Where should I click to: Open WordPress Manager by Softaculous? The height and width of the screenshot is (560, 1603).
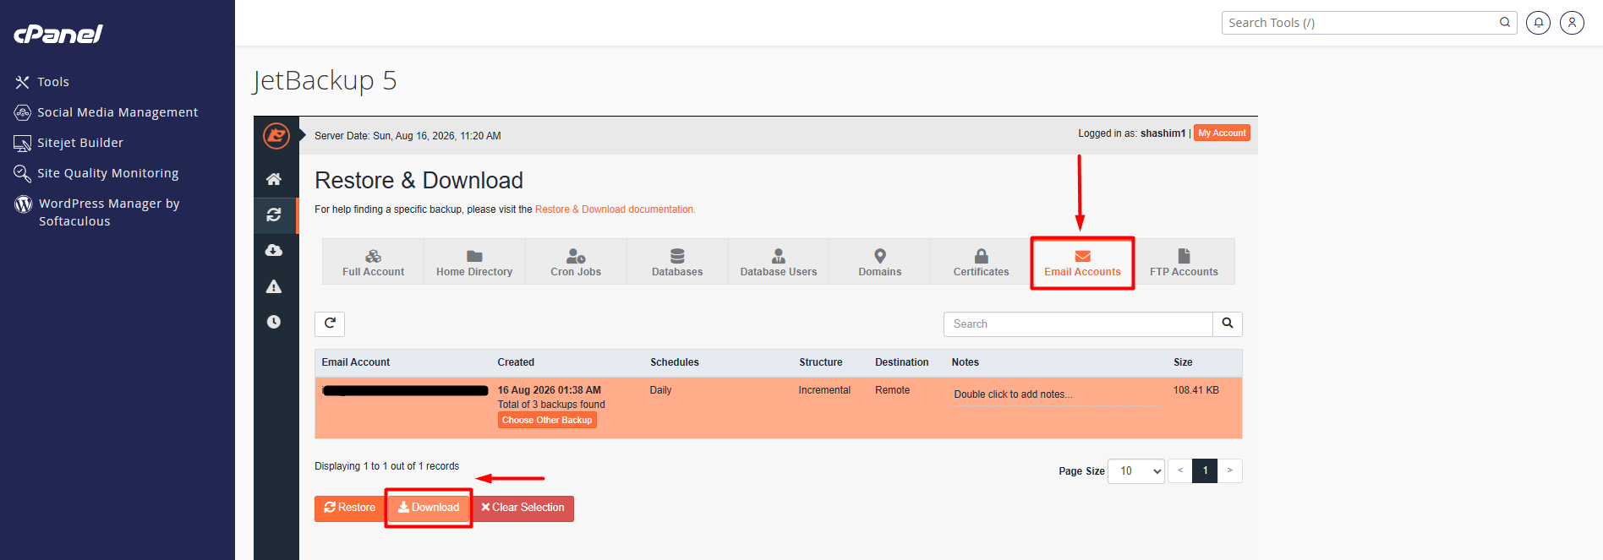click(98, 212)
